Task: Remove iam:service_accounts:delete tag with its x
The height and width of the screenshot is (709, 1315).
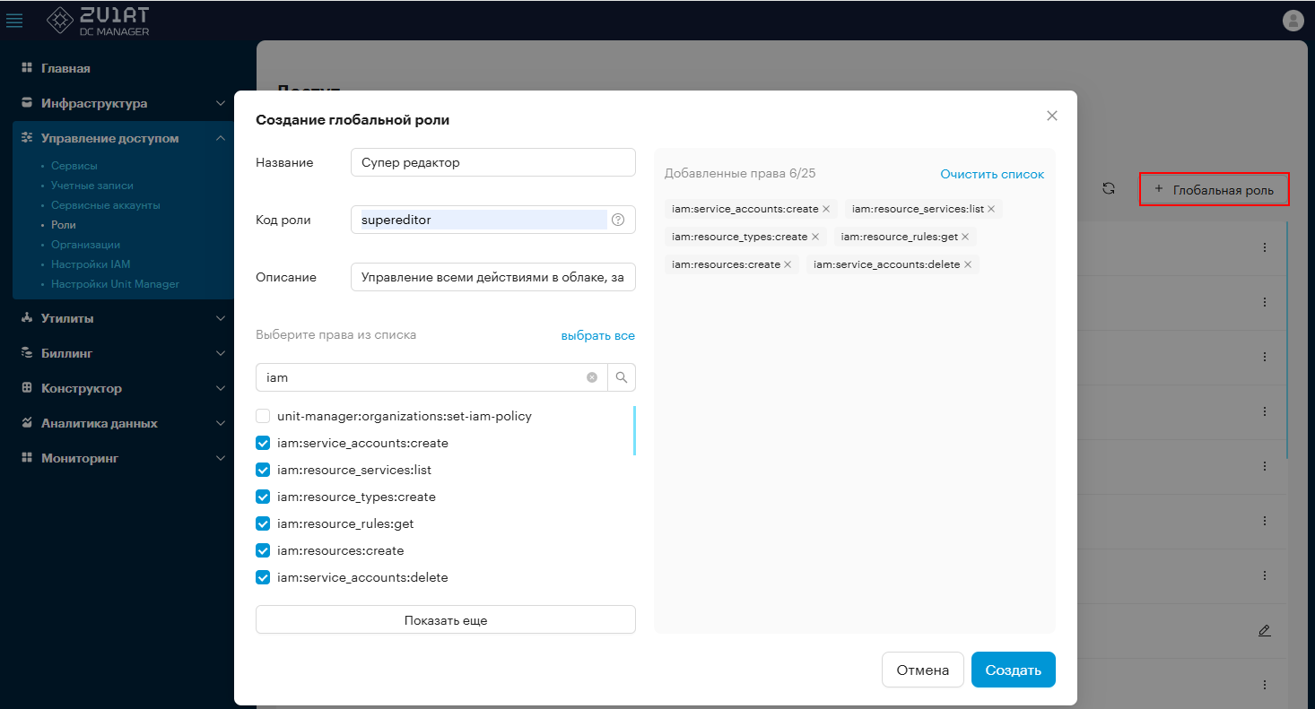Action: click(x=968, y=264)
